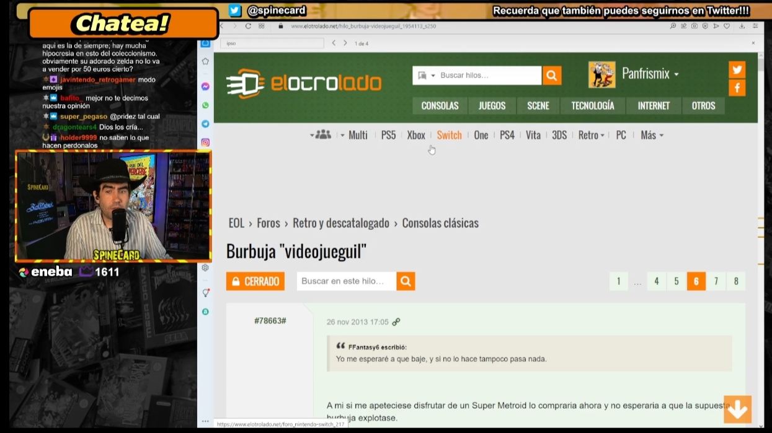
Task: Open the INTERNET menu
Action: click(x=654, y=106)
